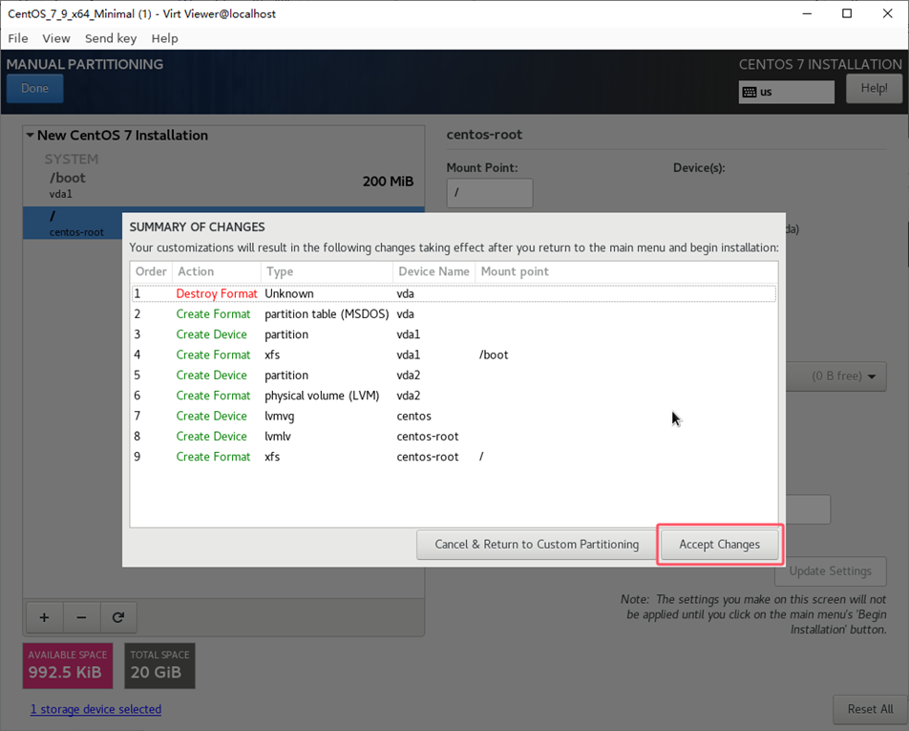Open the File menu
Screen dimensions: 909x731
[18, 38]
